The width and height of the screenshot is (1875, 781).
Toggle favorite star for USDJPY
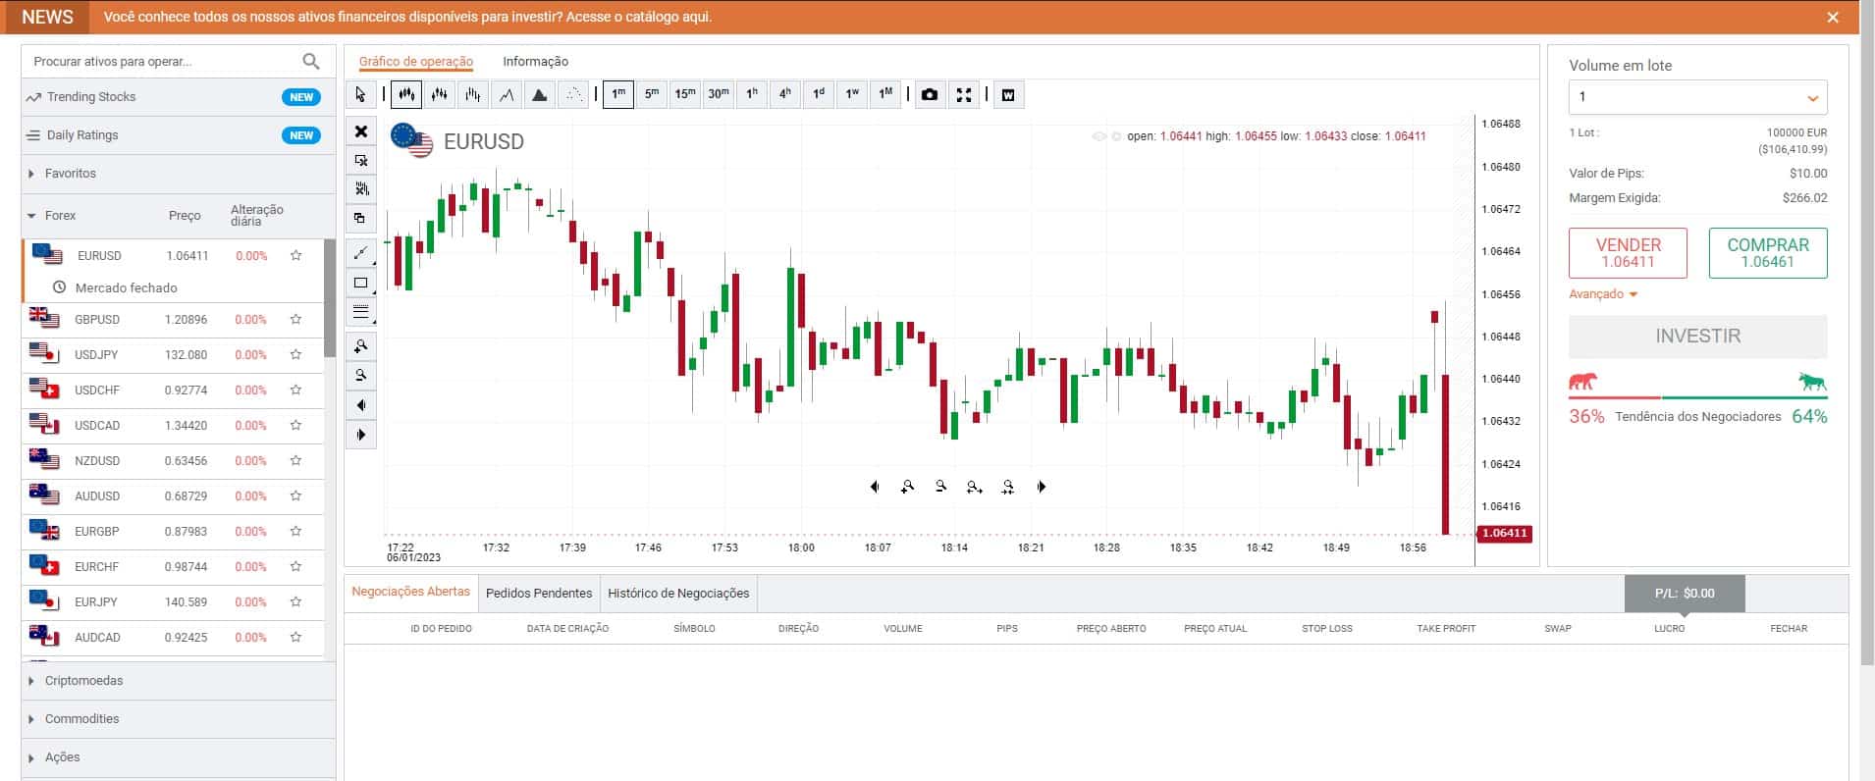coord(295,354)
